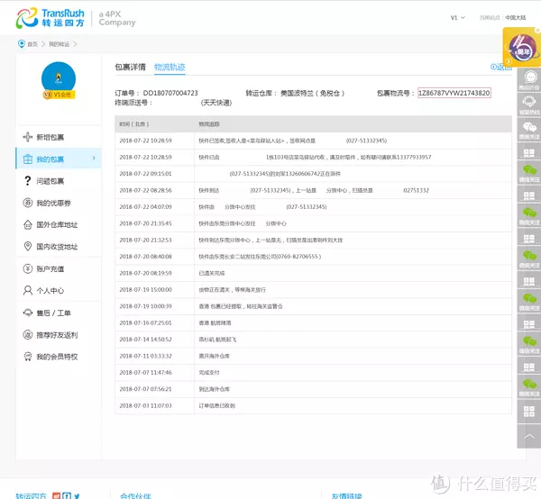Open the Facebook icon in footer
Image resolution: width=541 pixels, height=499 pixels.
(67, 496)
